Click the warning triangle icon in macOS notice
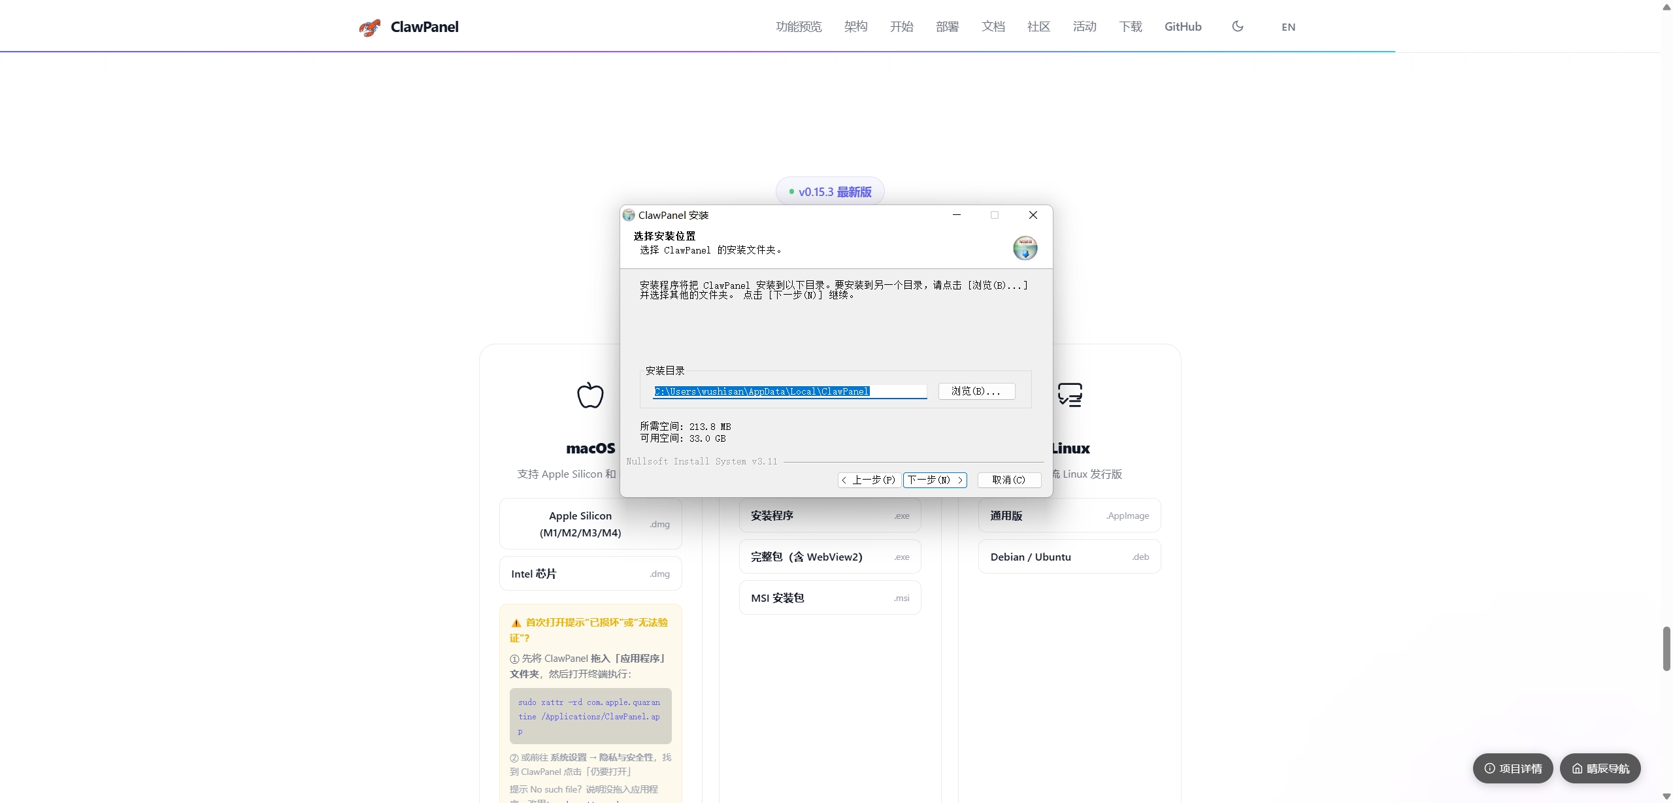The height and width of the screenshot is (803, 1673). pyautogui.click(x=516, y=623)
